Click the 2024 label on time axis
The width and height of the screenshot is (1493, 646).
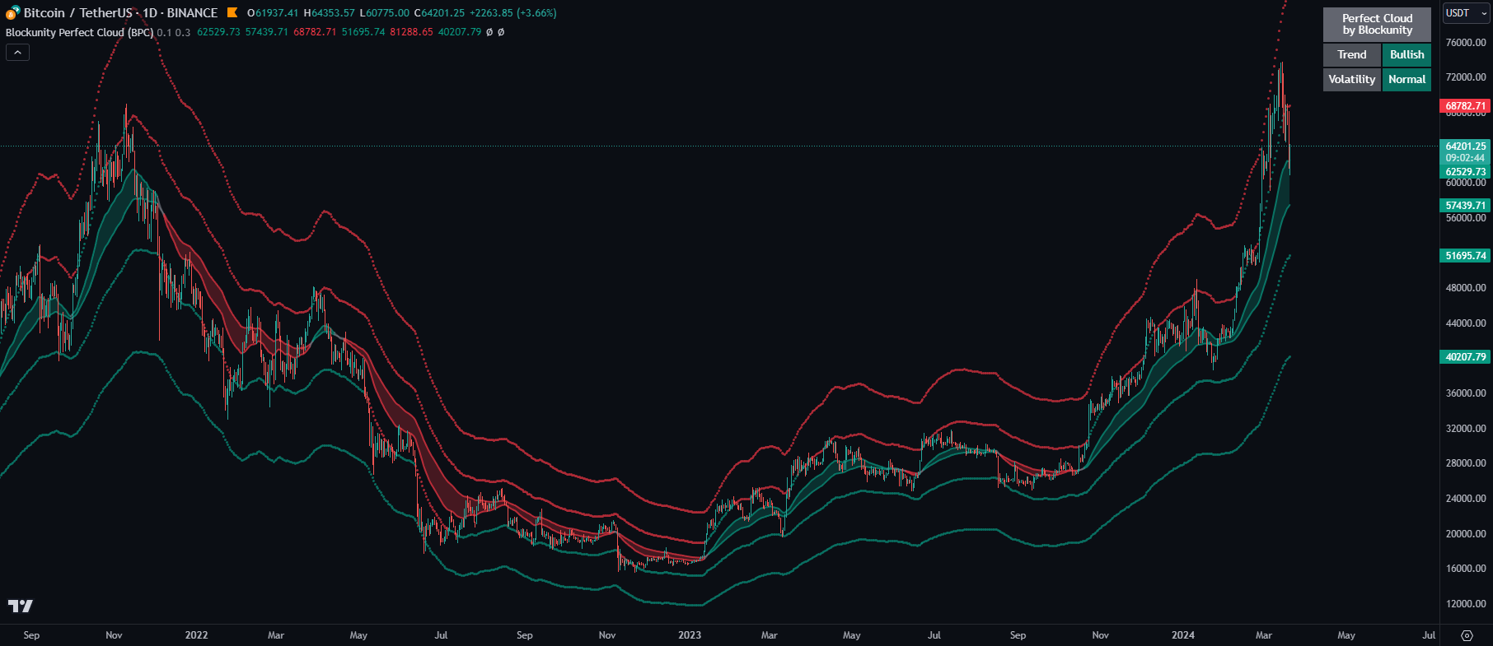(1182, 635)
